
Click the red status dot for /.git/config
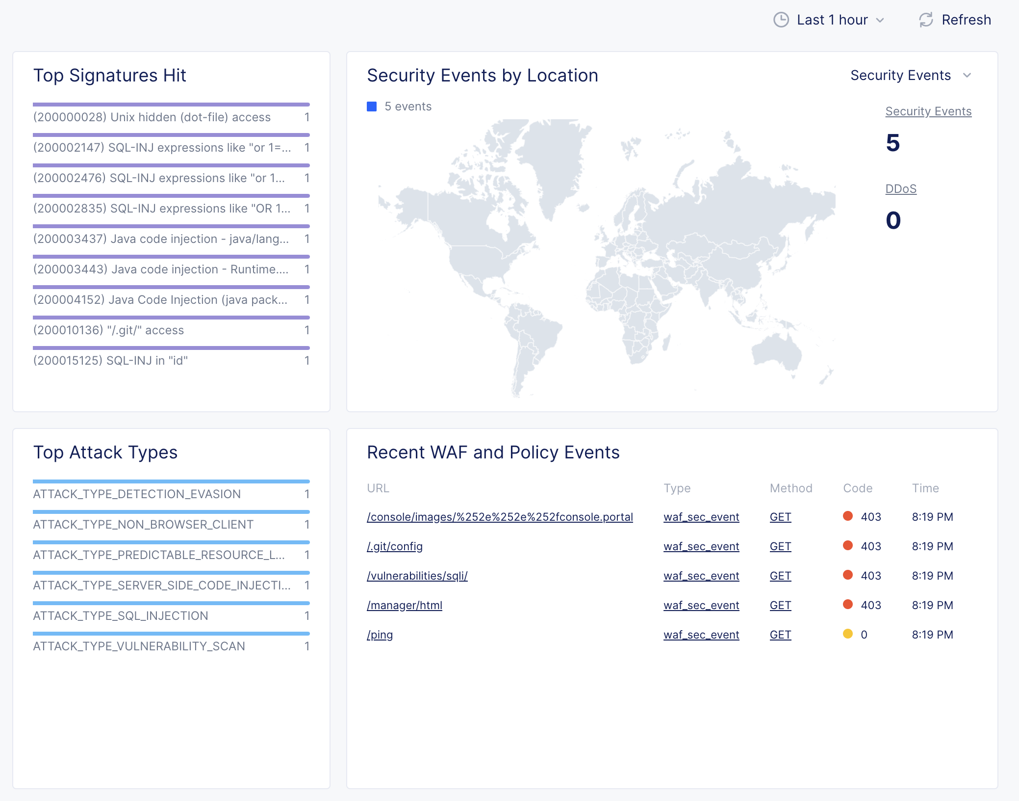point(847,545)
